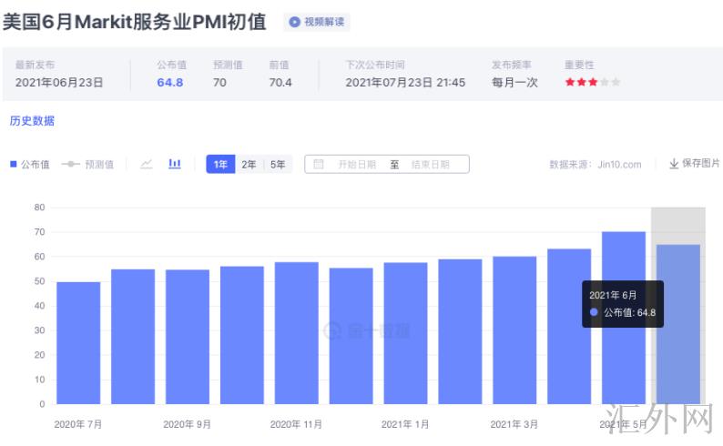Click the download icon beside 保存图片

(674, 164)
